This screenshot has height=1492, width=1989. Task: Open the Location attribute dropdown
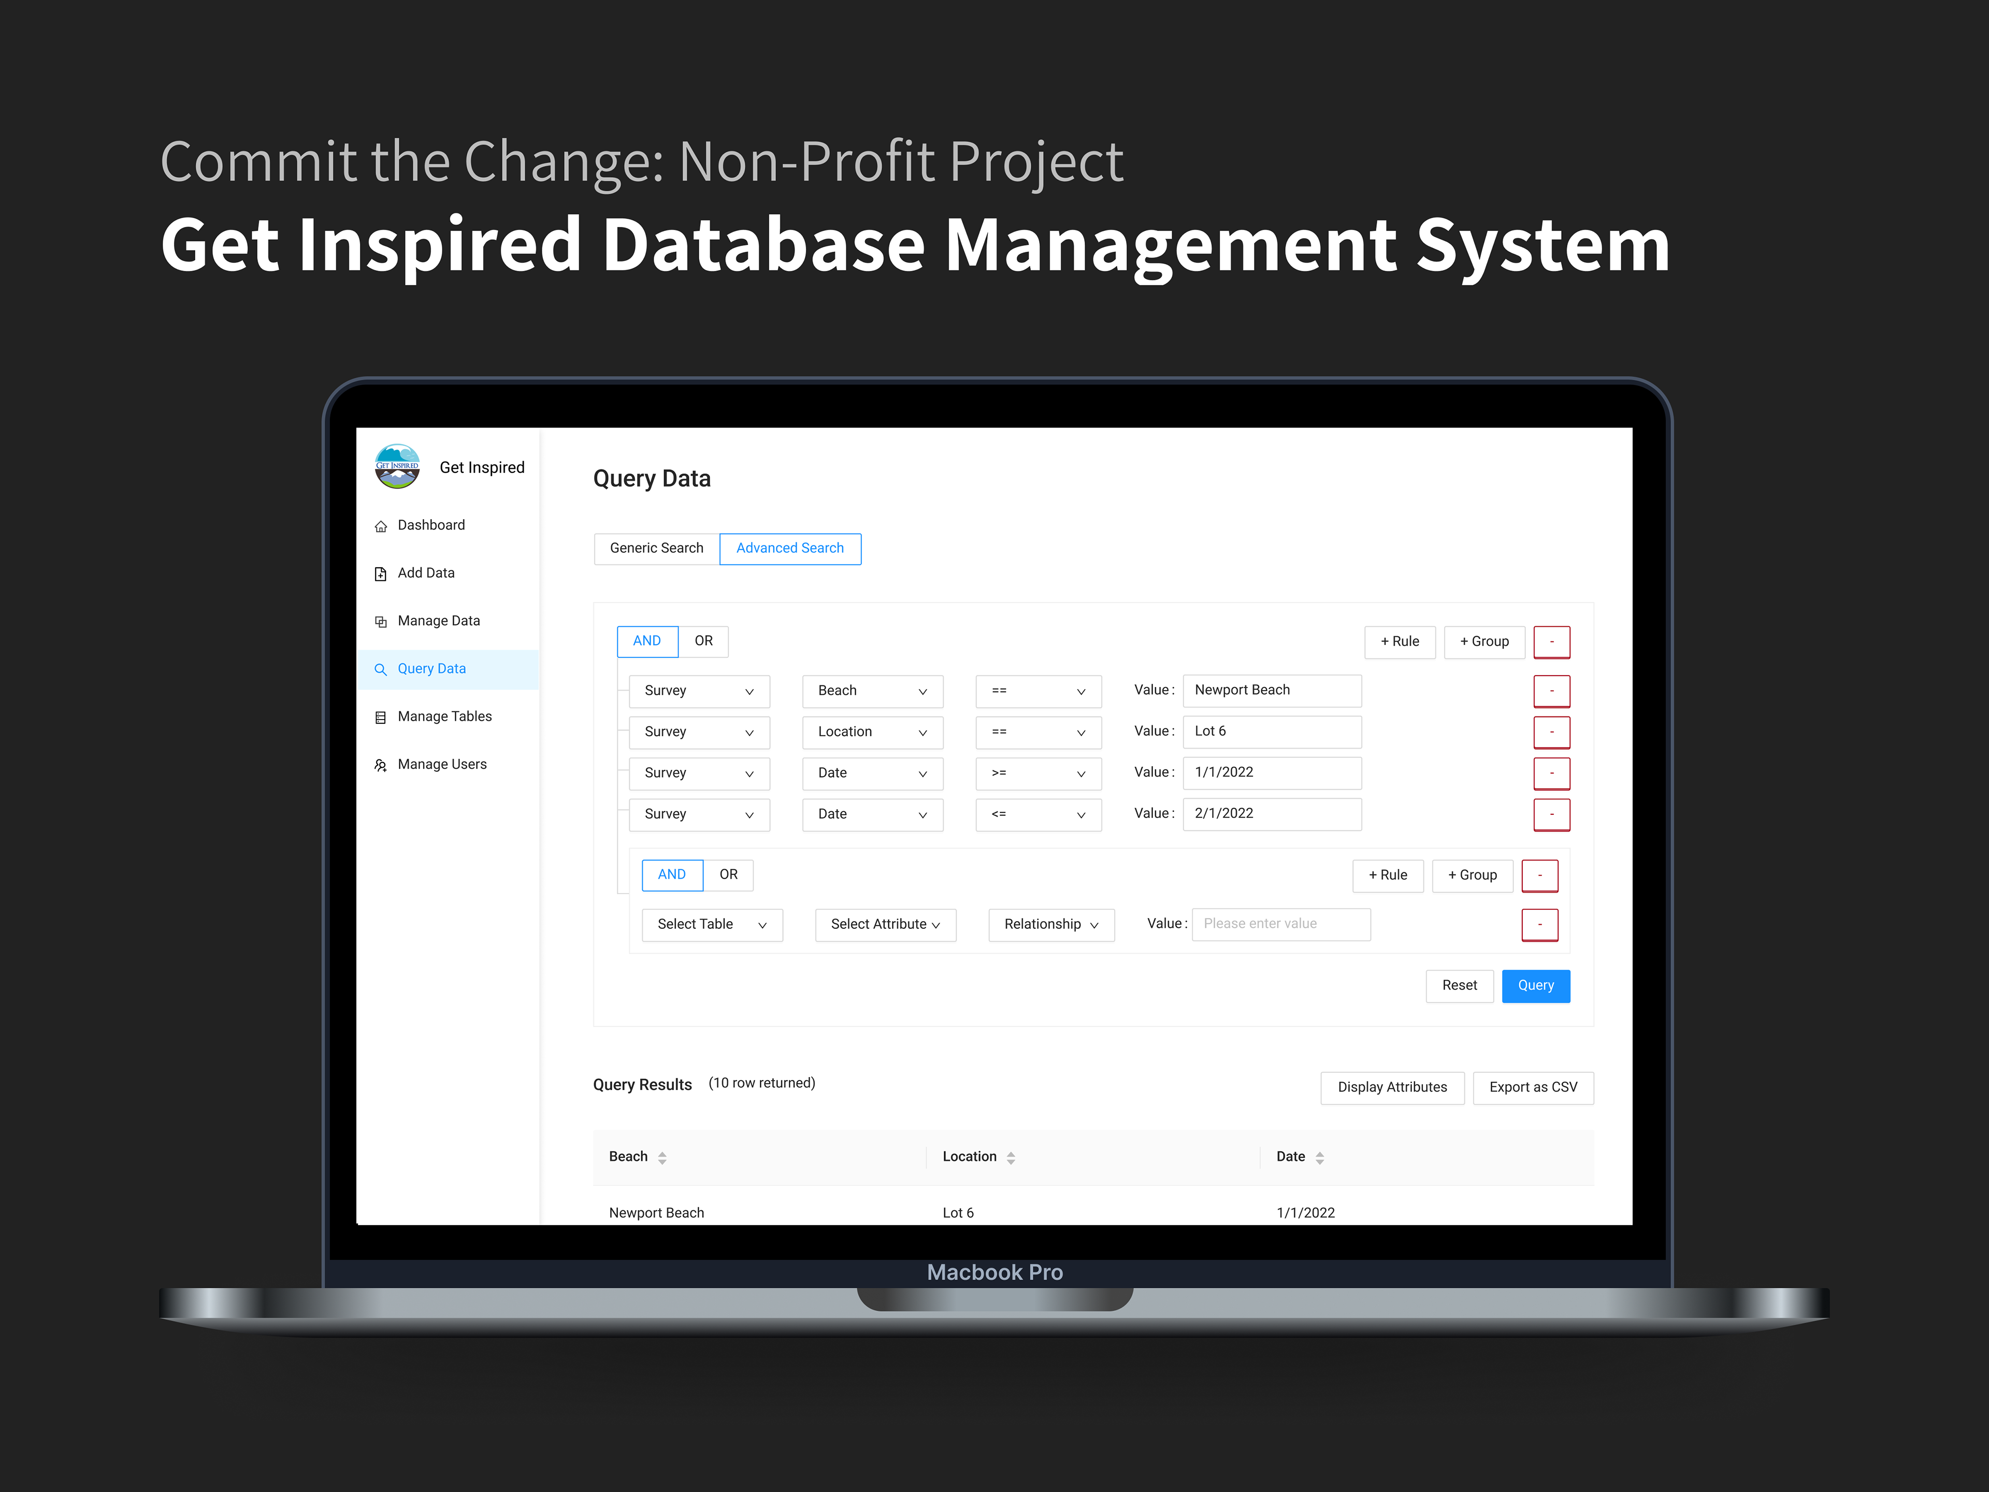coord(871,732)
